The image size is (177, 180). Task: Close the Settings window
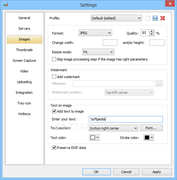tap(170, 3)
